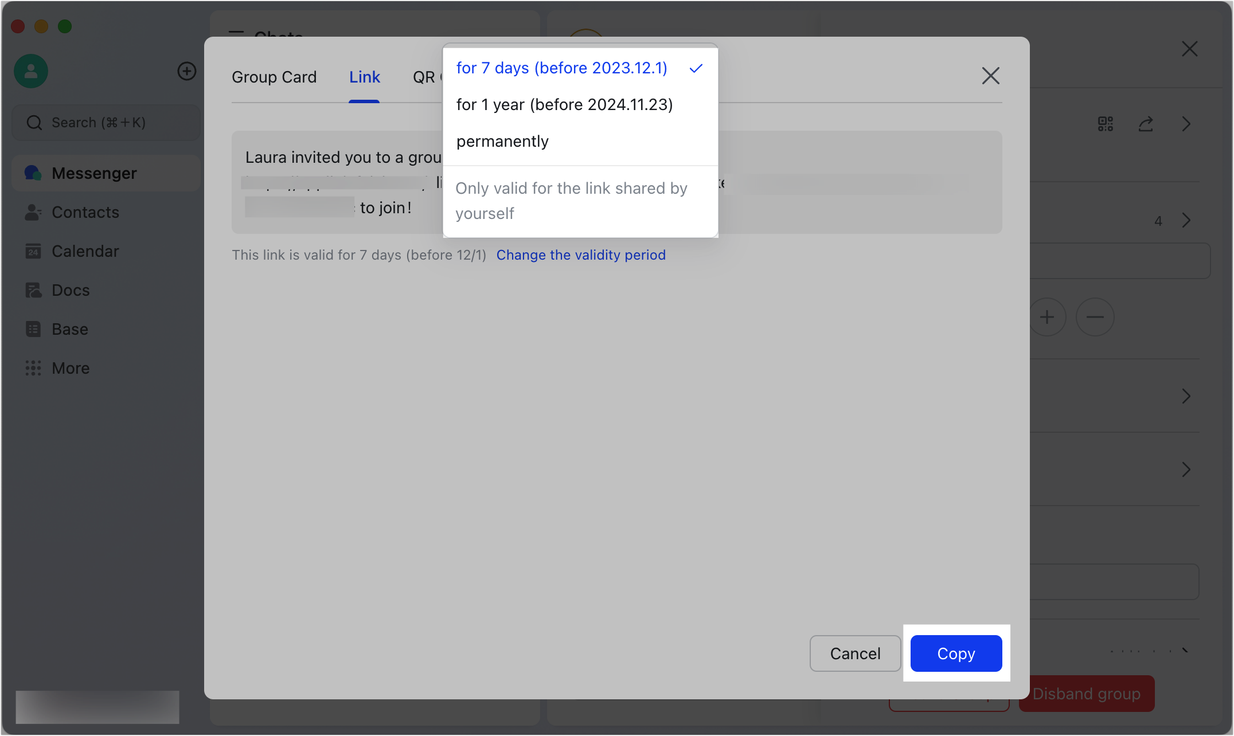This screenshot has width=1234, height=736.
Task: Open More apps in the sidebar
Action: point(106,368)
